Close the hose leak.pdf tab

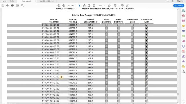coord(35,1)
